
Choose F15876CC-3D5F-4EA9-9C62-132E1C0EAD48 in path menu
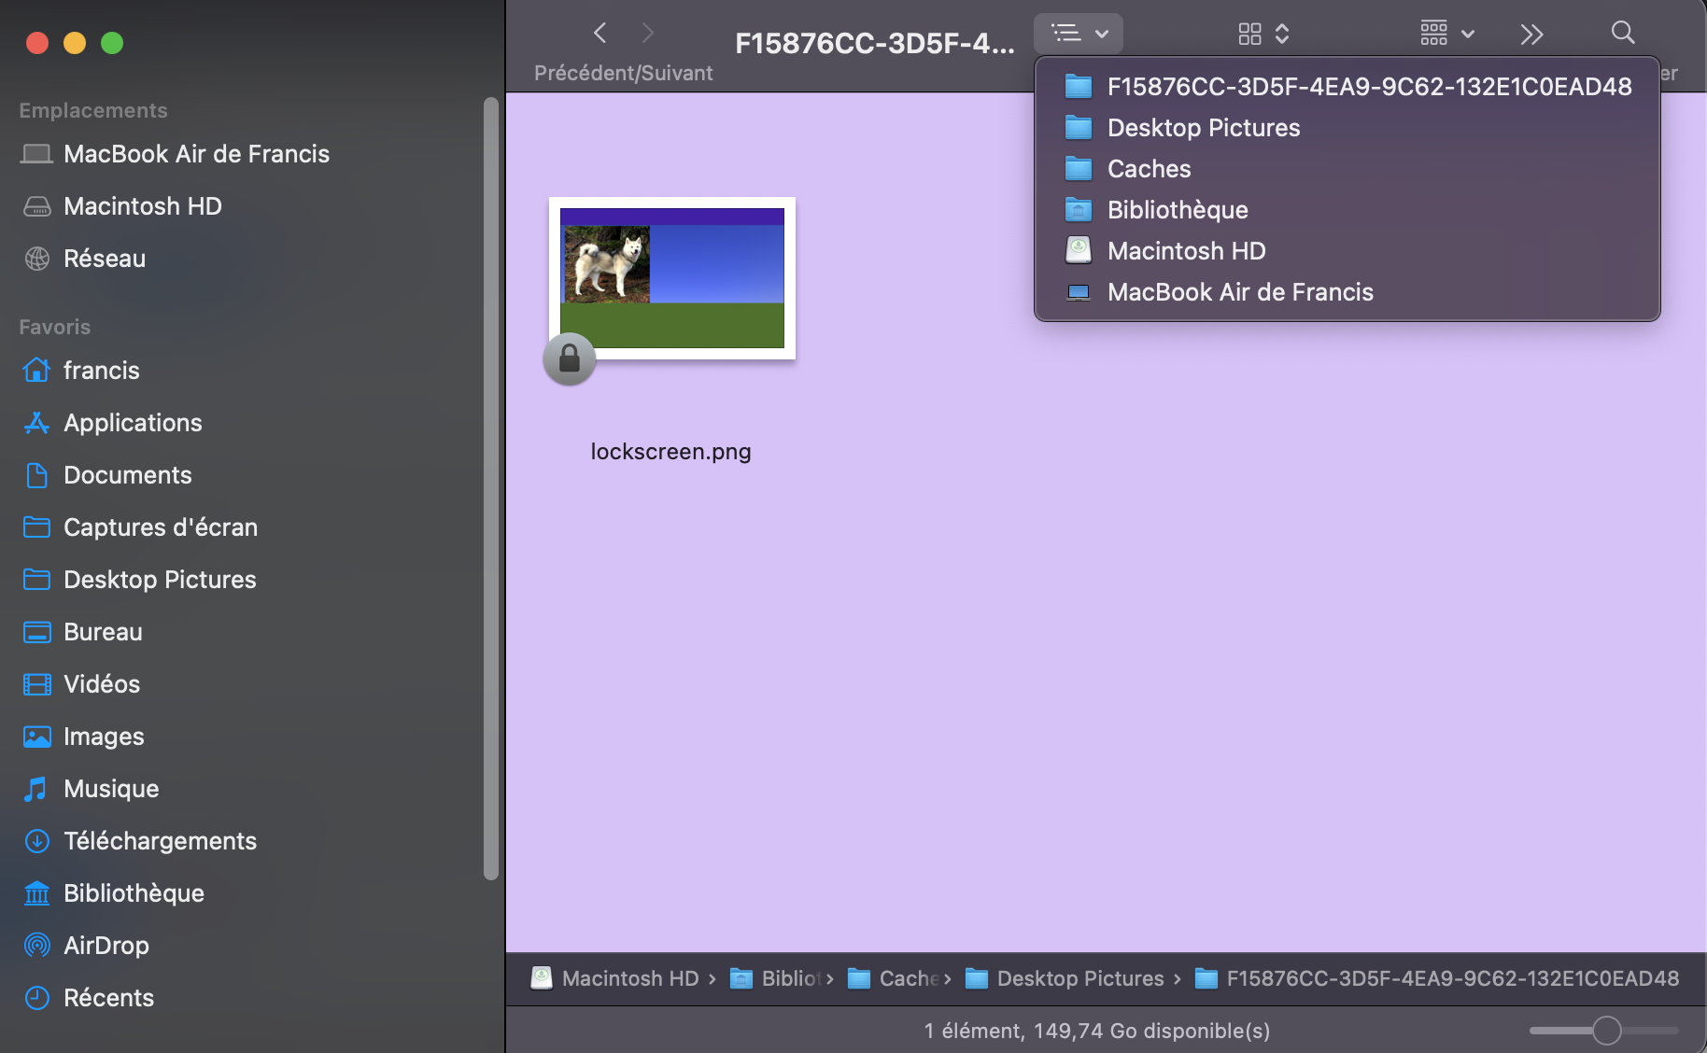coord(1347,87)
